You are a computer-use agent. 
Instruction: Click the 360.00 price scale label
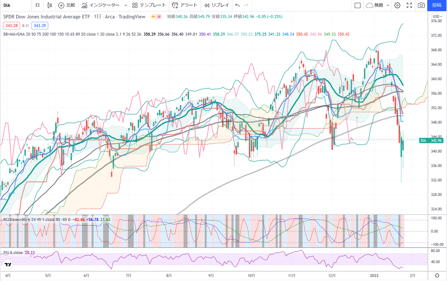pos(437,79)
